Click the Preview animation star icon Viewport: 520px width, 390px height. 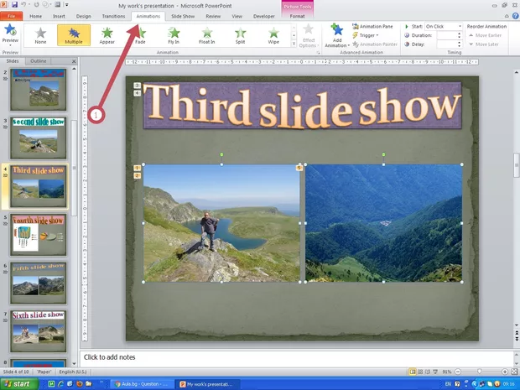[11, 32]
